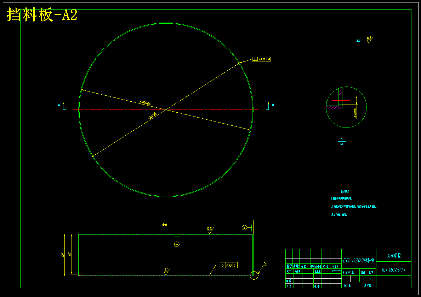This screenshot has height=297, width=421.
Task: Select the 标记 header cell
Action: [x=289, y=267]
